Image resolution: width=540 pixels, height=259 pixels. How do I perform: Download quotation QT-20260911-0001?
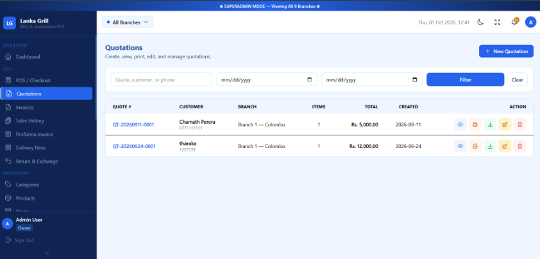click(x=490, y=124)
